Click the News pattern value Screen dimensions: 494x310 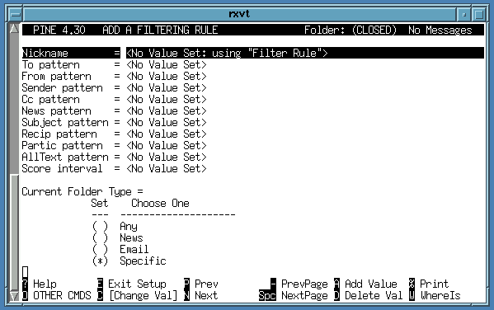coord(167,111)
